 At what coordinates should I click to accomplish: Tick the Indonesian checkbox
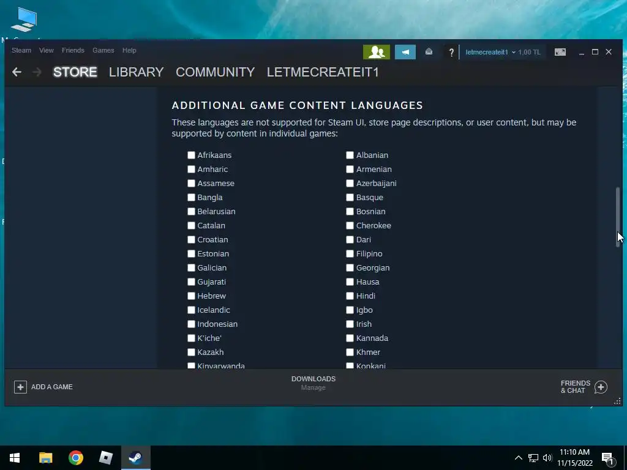click(x=191, y=324)
